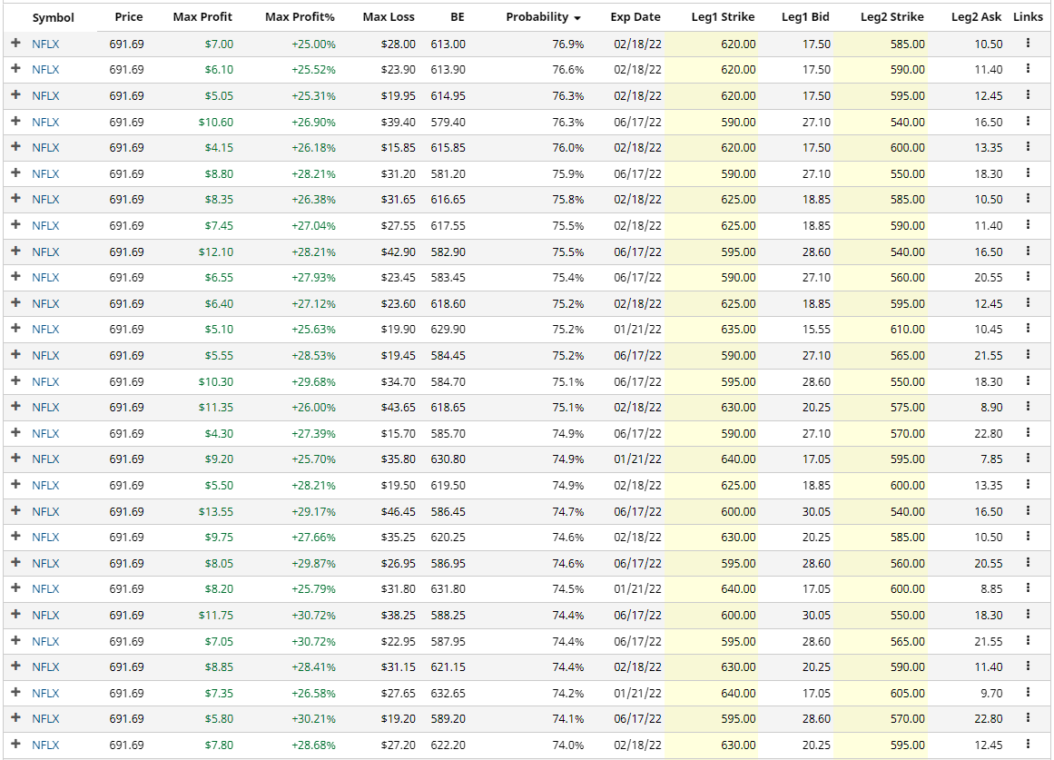Expand the row with $7.00 max profit
1054x760 pixels.
point(16,43)
